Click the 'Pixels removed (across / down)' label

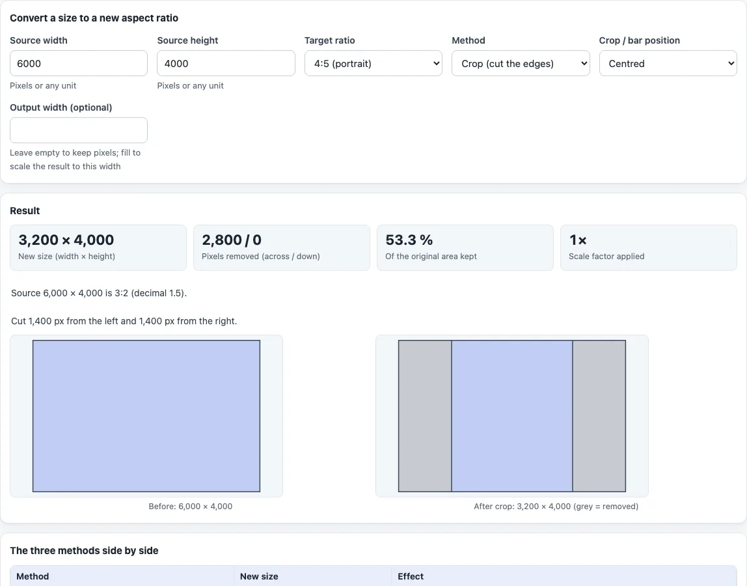click(260, 257)
